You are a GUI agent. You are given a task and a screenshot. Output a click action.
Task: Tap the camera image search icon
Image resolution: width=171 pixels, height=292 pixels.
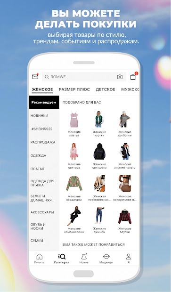pos(120,77)
